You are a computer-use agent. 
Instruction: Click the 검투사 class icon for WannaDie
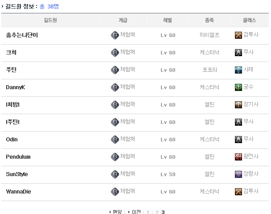[238, 192]
